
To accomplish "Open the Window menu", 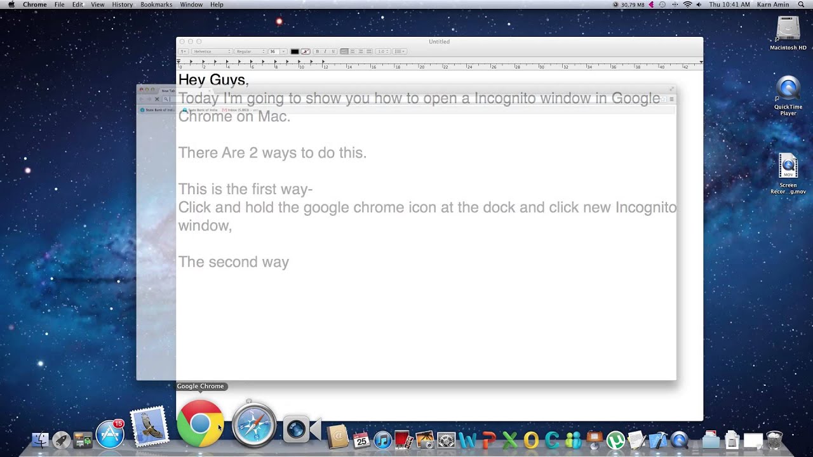I will [x=191, y=4].
